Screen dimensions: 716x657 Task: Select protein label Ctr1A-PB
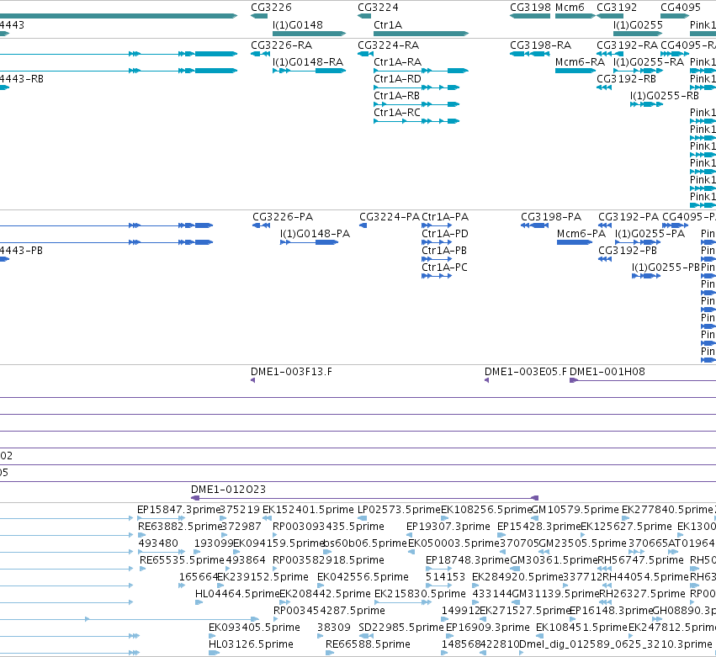click(x=444, y=251)
